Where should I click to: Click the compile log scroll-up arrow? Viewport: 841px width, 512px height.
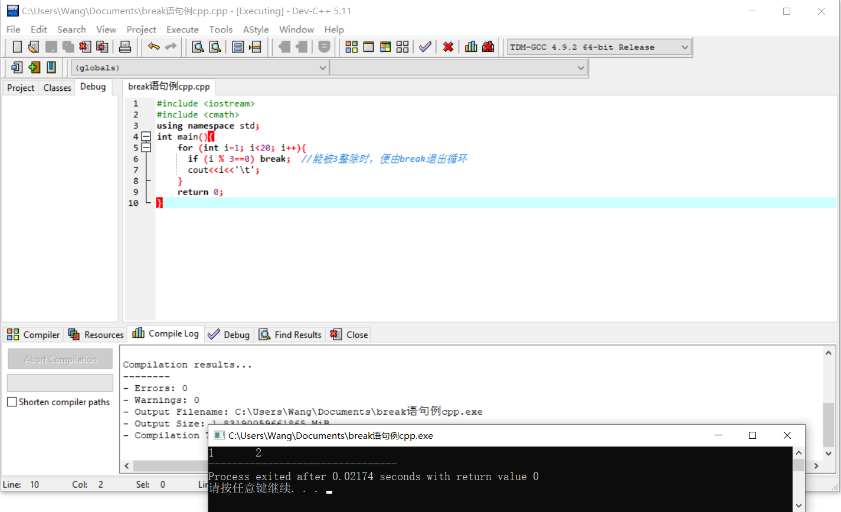829,353
